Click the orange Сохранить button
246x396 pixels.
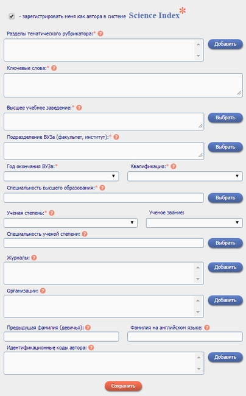124,386
